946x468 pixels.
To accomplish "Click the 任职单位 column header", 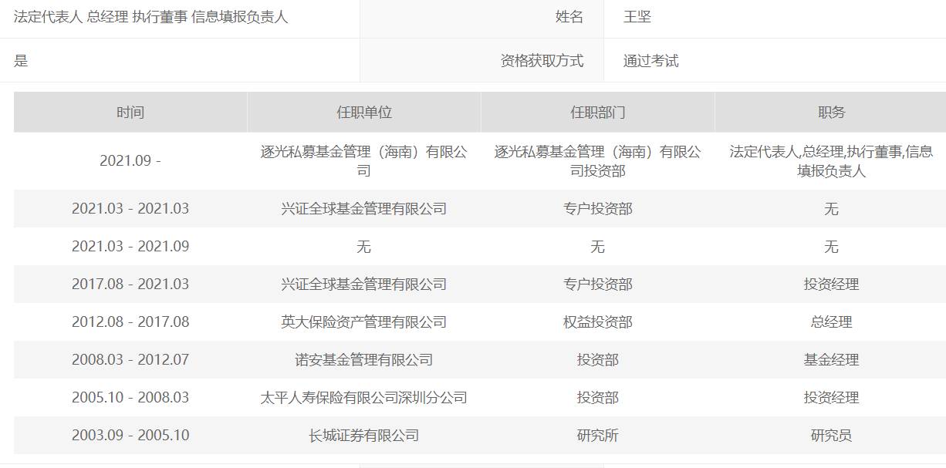I will coord(364,113).
